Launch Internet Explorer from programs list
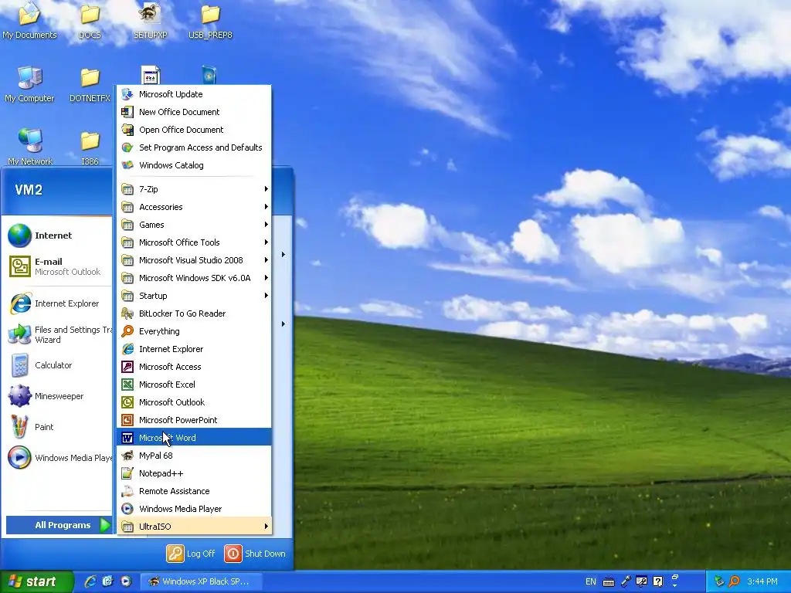Screen dimensions: 791x593 [x=194, y=349]
